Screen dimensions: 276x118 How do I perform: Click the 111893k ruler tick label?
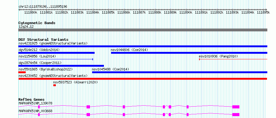click(232, 12)
